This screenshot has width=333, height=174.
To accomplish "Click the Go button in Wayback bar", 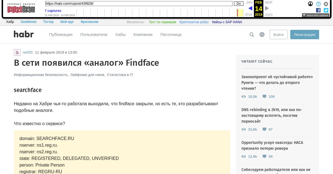I will (x=239, y=4).
